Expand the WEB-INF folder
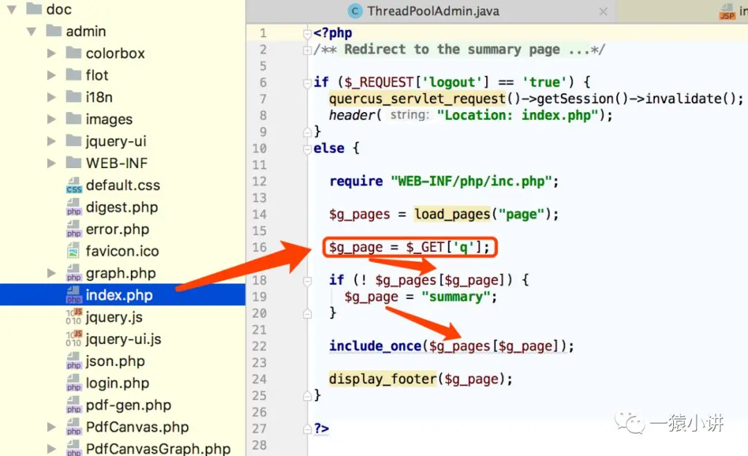The width and height of the screenshot is (748, 456). point(51,163)
